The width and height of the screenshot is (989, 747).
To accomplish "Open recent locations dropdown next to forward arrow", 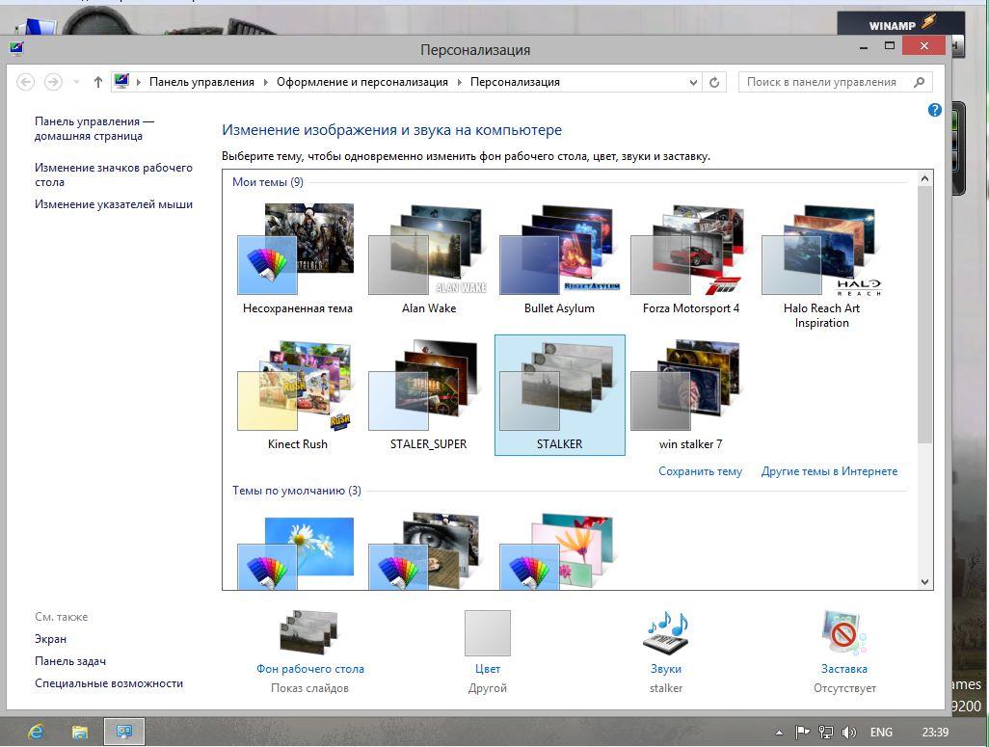I will [x=76, y=82].
